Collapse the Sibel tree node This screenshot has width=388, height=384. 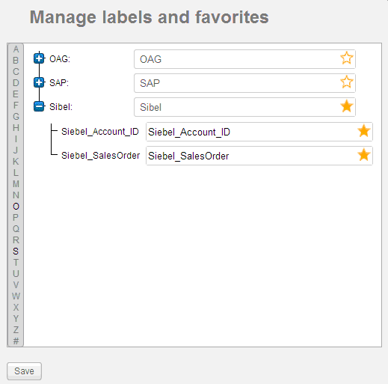39,106
